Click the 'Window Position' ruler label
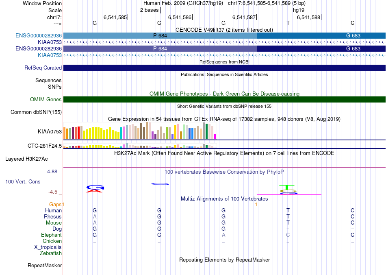386x275 pixels. tap(42, 3)
